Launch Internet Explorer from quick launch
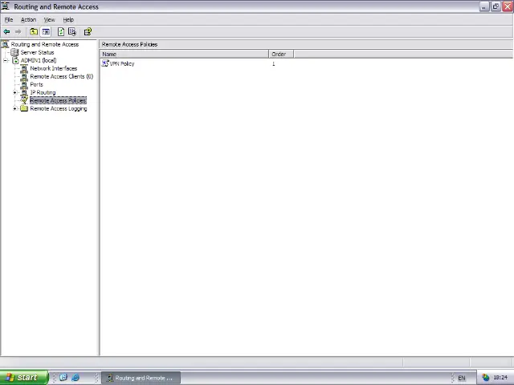The width and height of the screenshot is (514, 385). (75, 377)
